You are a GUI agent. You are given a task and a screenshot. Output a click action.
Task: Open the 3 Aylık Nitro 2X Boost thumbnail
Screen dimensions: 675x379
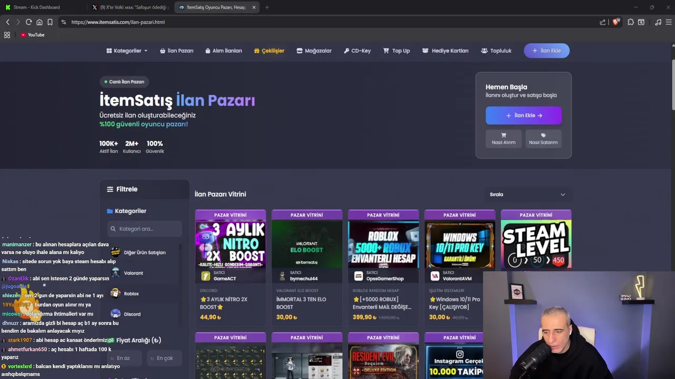tap(230, 244)
